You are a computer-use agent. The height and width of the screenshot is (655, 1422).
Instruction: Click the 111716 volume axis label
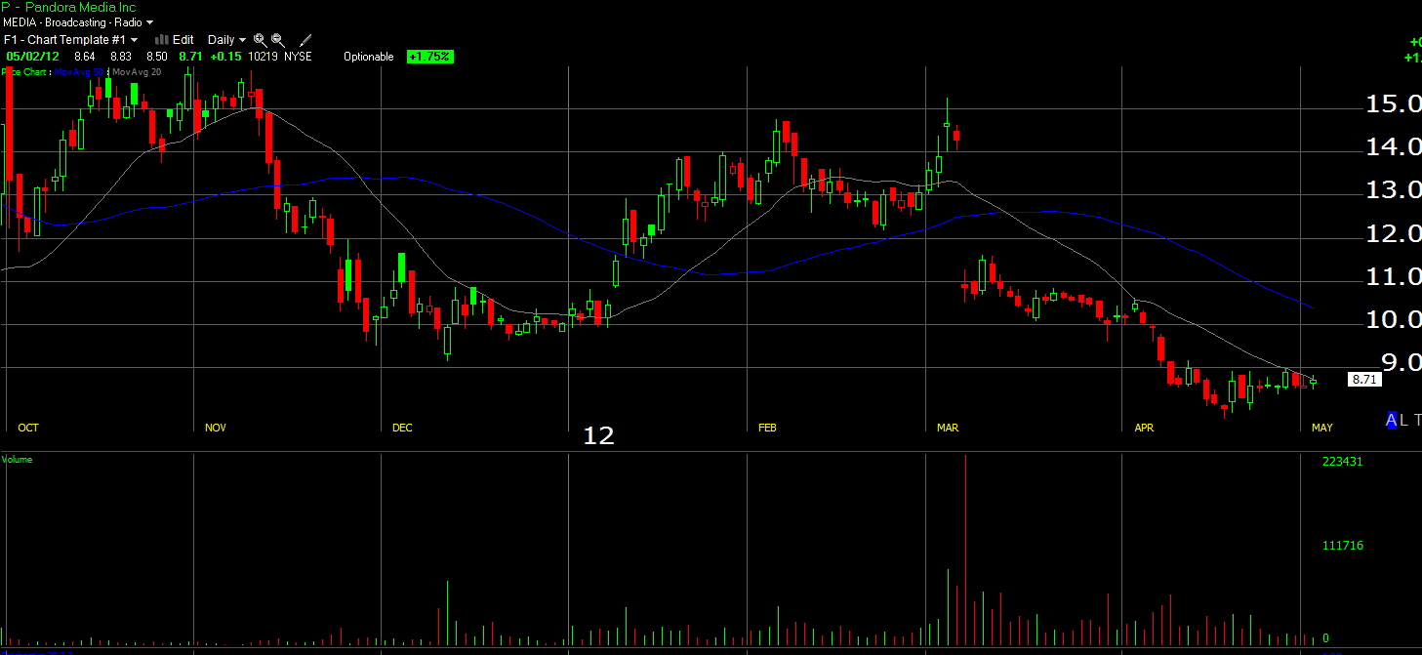[1342, 546]
